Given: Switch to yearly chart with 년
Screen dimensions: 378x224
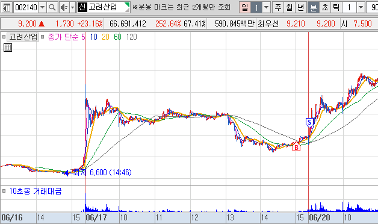Looking at the screenshot, I should pos(301,7).
